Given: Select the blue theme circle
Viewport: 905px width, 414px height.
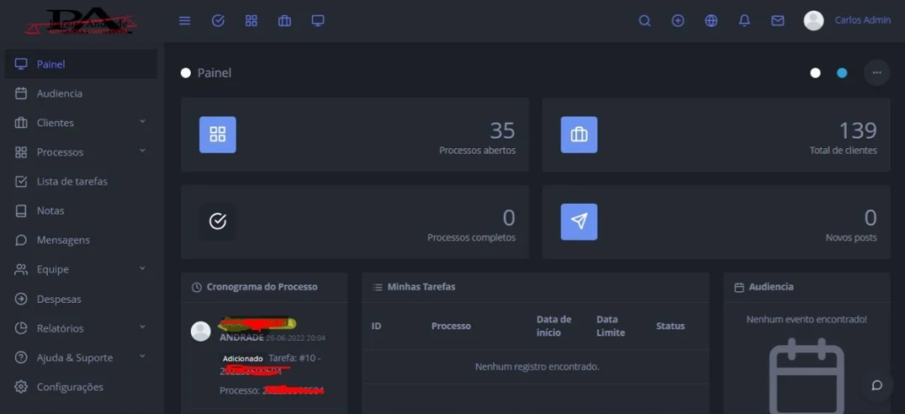Looking at the screenshot, I should pos(841,72).
